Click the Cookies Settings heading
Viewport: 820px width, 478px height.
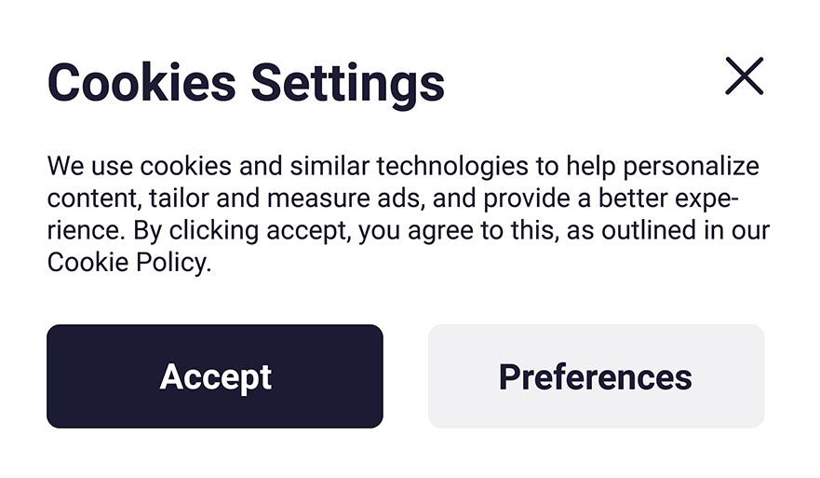pyautogui.click(x=246, y=82)
